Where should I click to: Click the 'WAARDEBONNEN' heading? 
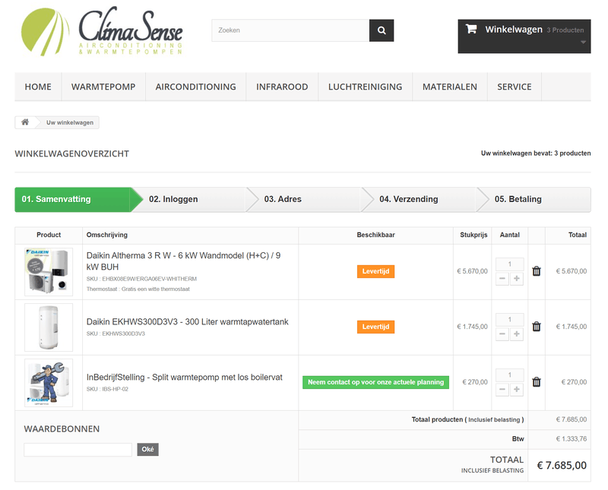point(62,429)
